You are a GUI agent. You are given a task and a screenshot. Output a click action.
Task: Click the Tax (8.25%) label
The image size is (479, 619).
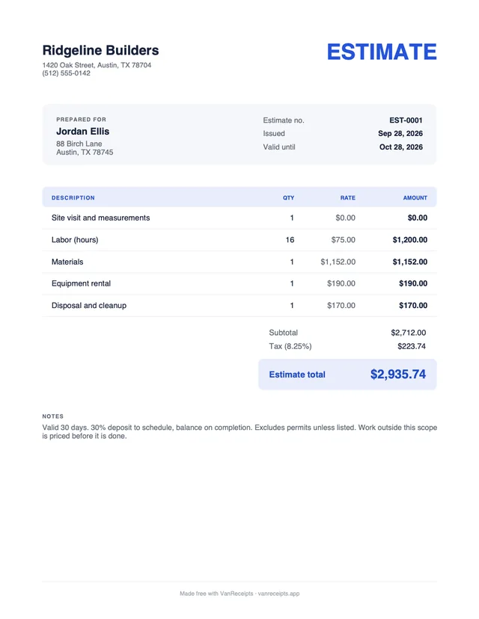[290, 346]
